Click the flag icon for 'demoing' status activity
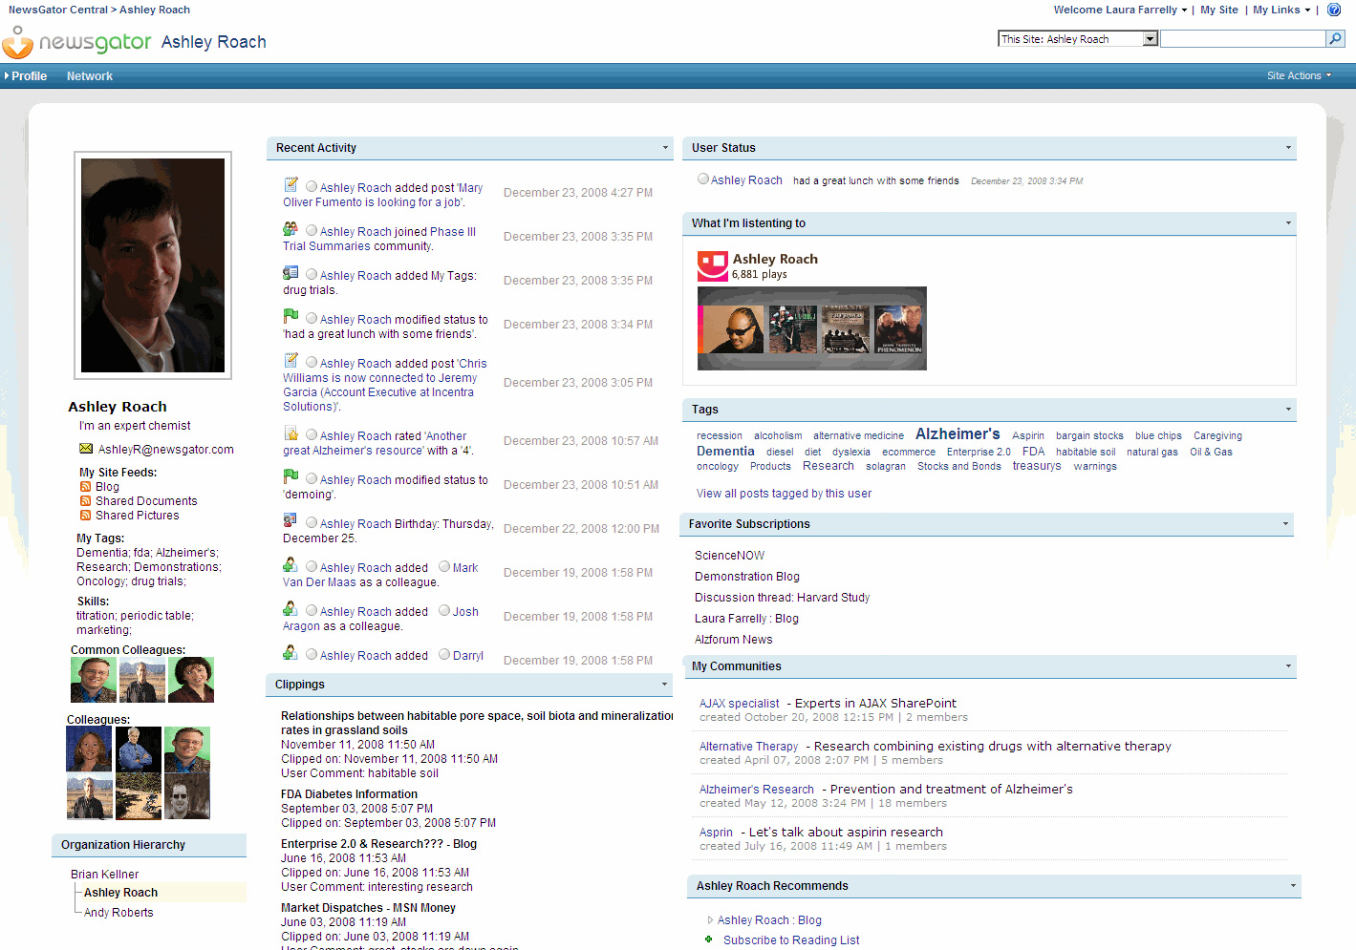The width and height of the screenshot is (1356, 950). [x=291, y=477]
